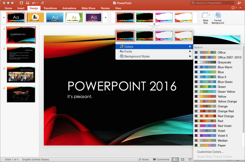The height and width of the screenshot is (162, 245).
Task: Click the smiley feedback icon
Action: coord(233,8)
